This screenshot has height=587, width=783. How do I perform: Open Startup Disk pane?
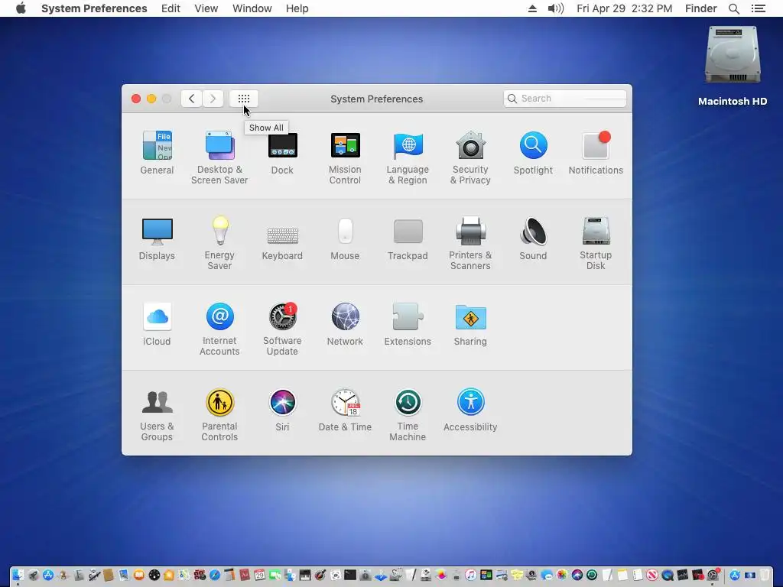(596, 244)
